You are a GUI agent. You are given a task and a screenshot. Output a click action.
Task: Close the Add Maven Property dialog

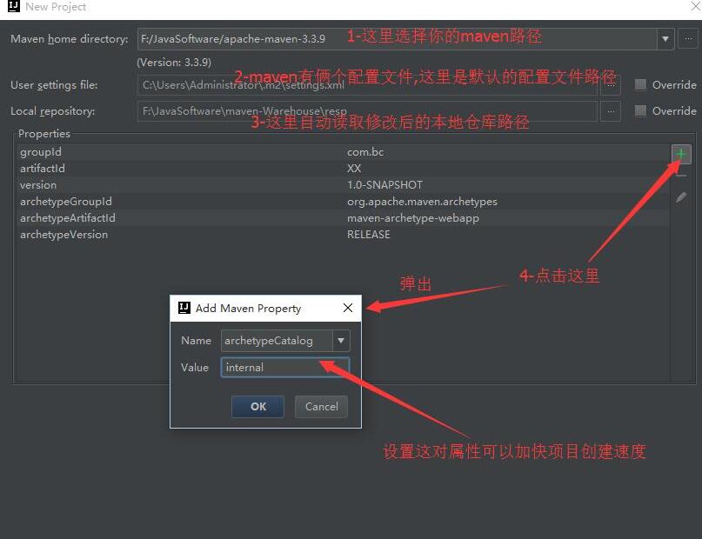(348, 308)
